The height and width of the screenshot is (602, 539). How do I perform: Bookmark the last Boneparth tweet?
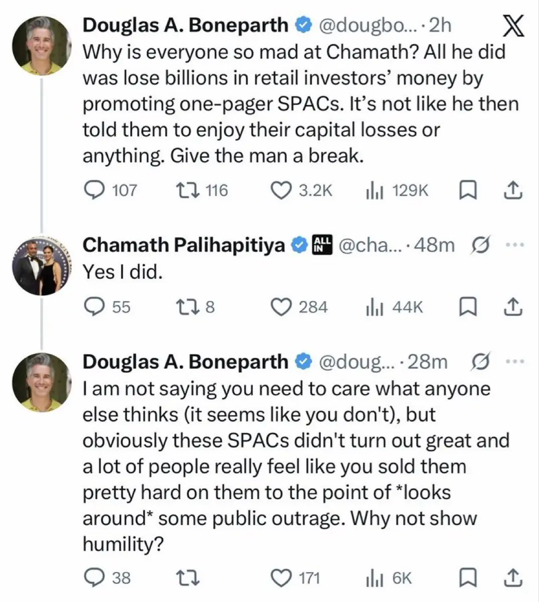pos(467,578)
